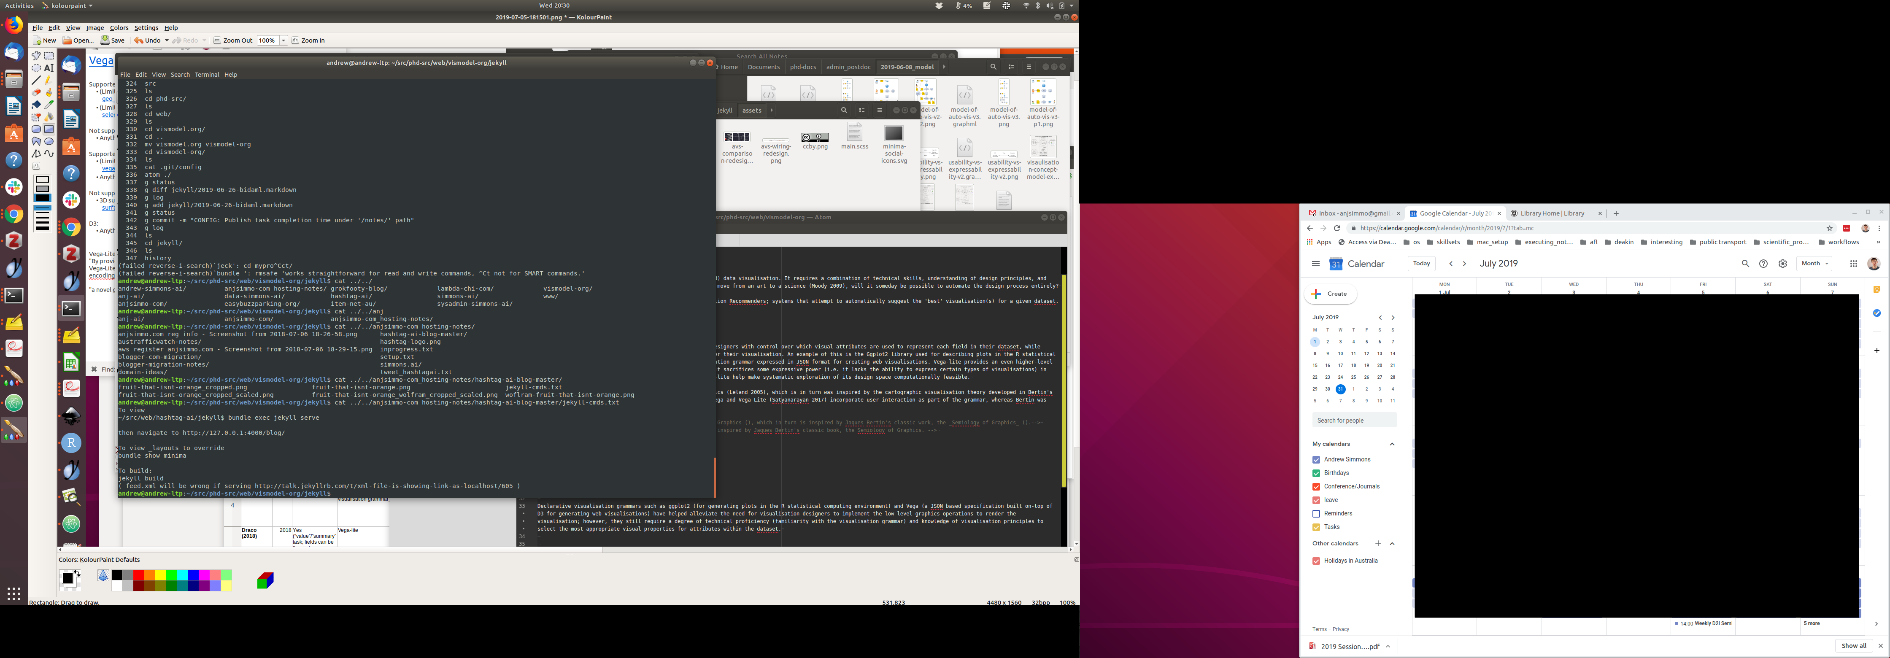Open the zoom percentage combo box
The width and height of the screenshot is (1890, 658).
pyautogui.click(x=283, y=40)
